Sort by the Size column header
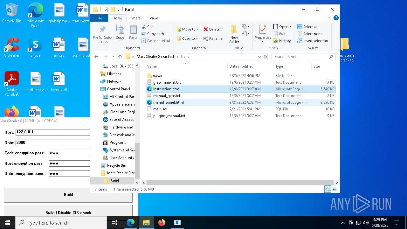 point(324,66)
